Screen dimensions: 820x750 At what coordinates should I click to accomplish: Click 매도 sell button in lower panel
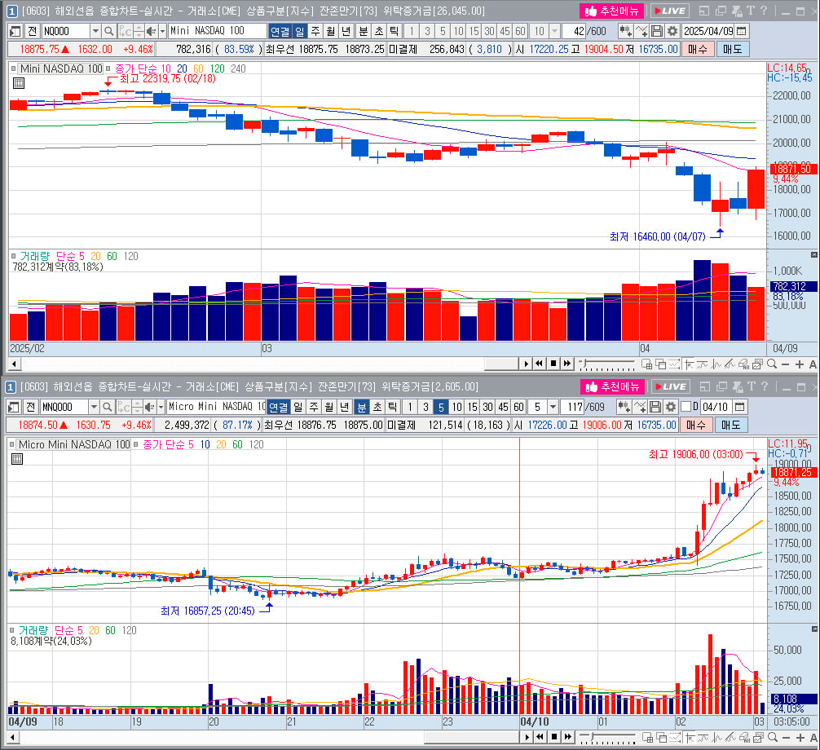click(731, 425)
